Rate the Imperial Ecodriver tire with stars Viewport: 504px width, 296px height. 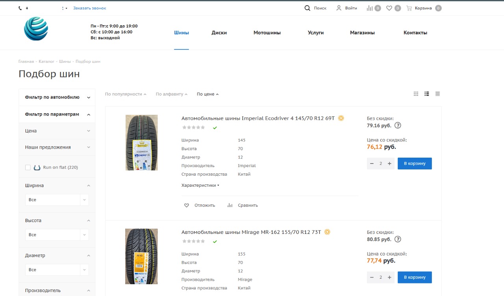point(194,127)
